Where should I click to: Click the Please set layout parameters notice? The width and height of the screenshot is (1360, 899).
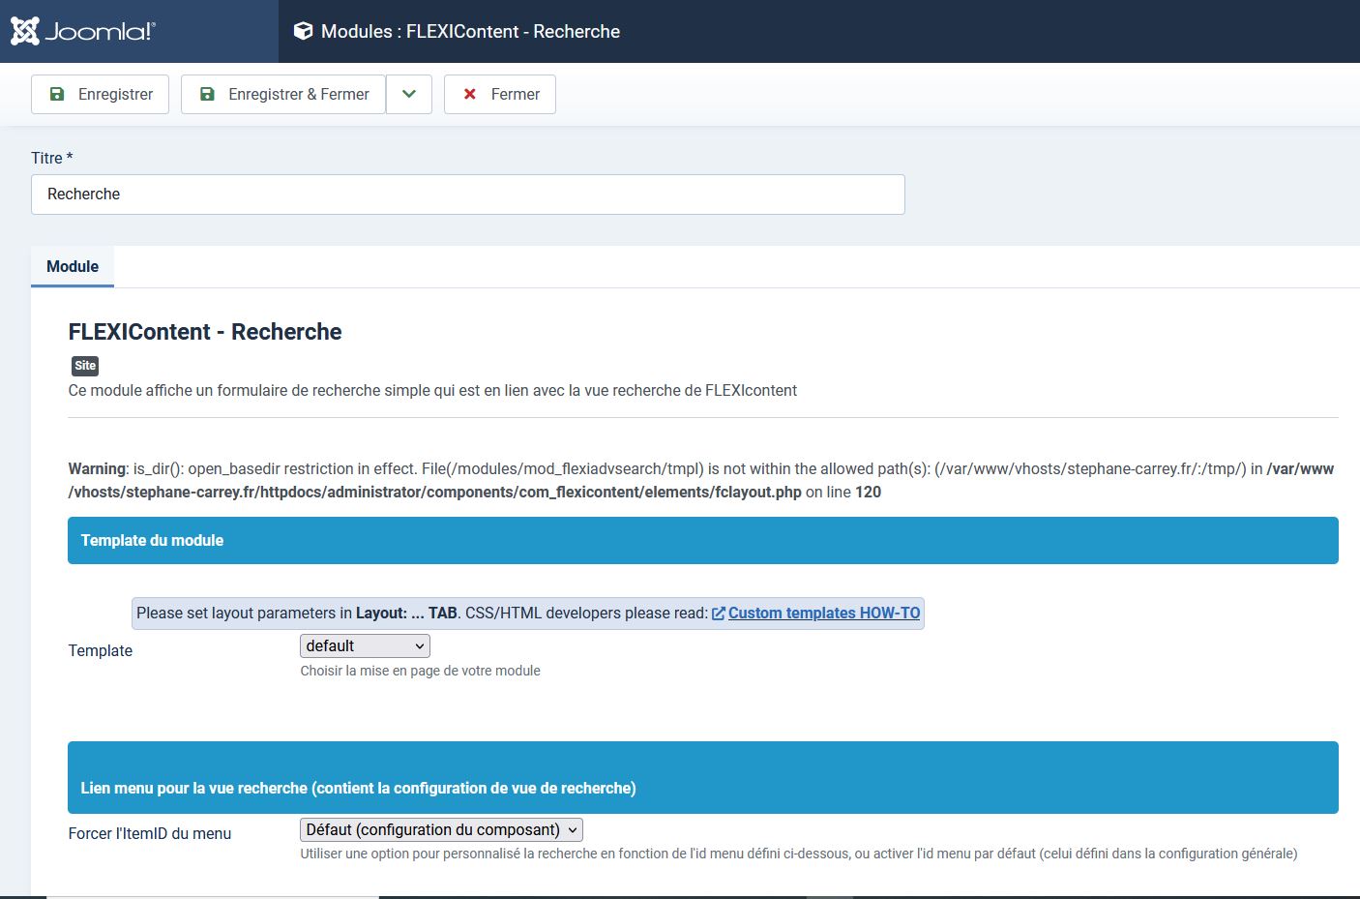coord(528,613)
